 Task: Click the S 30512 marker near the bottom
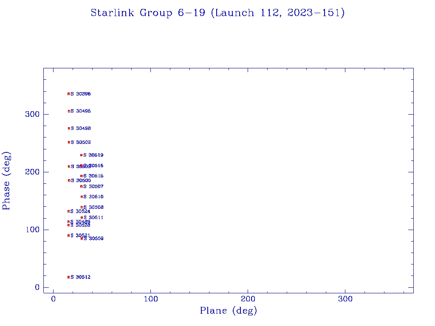click(x=68, y=277)
